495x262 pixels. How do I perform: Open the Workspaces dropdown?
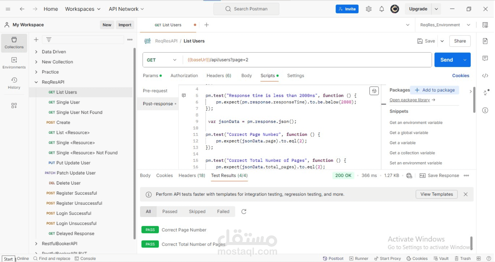point(83,9)
